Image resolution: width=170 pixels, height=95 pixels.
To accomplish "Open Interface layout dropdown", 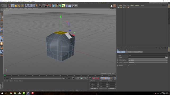I will coord(158,3).
